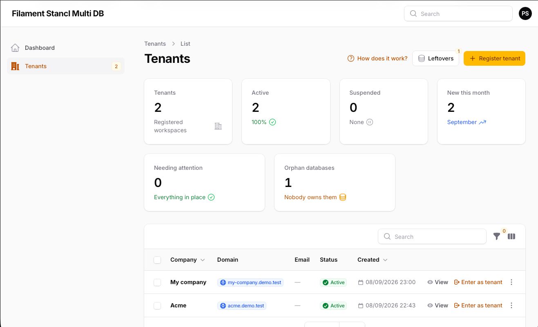
Task: Click check icon beside Everything in place
Action: [x=211, y=197]
